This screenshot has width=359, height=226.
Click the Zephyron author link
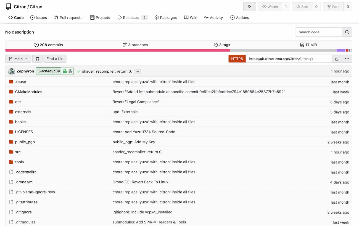[25, 71]
